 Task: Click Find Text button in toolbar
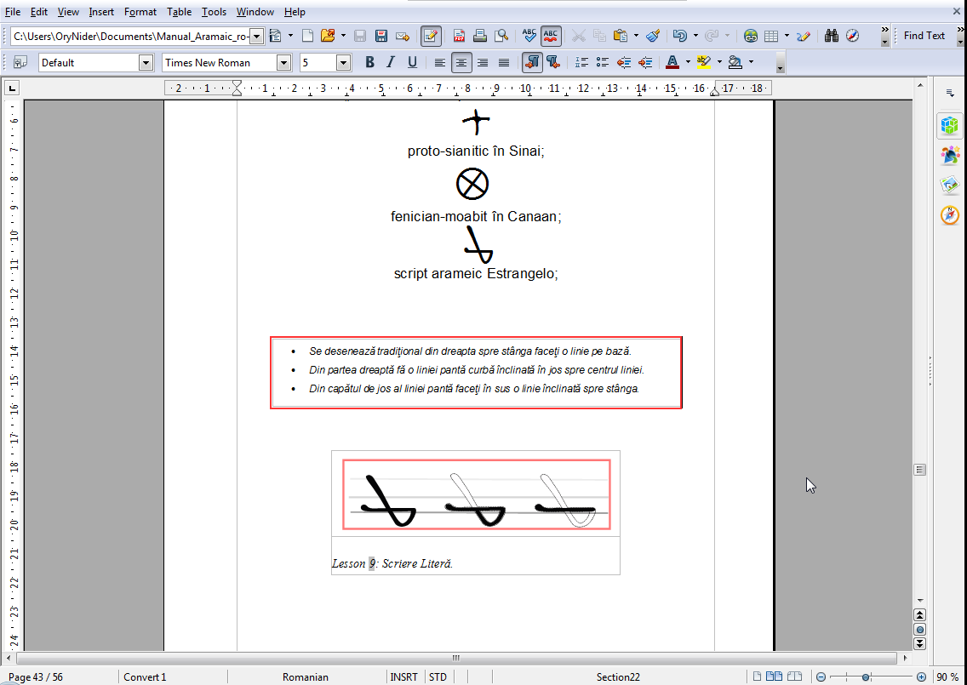tap(924, 36)
